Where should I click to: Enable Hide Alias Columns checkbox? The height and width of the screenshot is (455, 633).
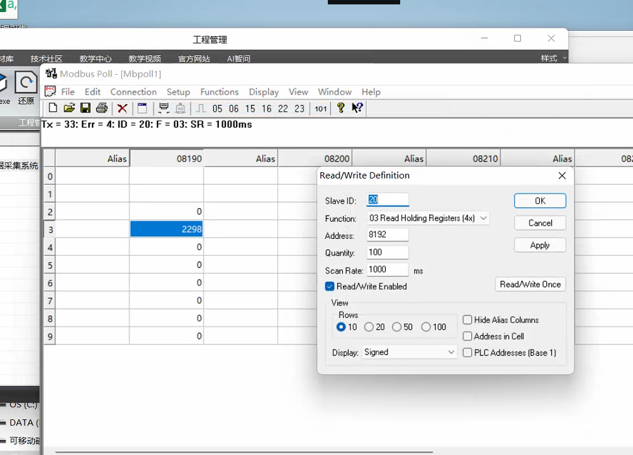point(468,320)
